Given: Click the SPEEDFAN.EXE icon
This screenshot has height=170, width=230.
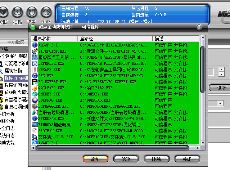Looking at the screenshot, I should click(x=35, y=118).
